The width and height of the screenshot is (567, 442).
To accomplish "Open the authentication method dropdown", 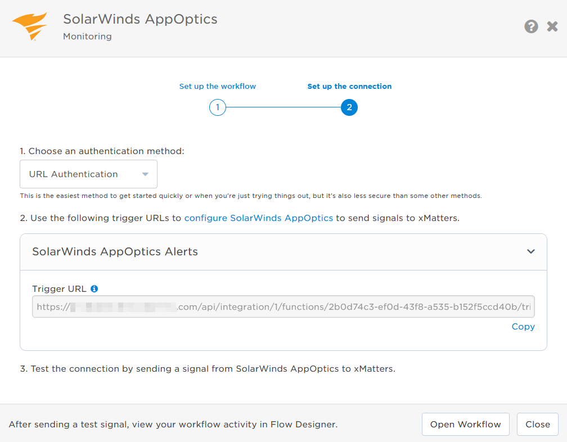I will pyautogui.click(x=88, y=174).
